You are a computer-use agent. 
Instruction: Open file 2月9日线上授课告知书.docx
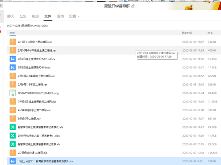[x=34, y=67]
